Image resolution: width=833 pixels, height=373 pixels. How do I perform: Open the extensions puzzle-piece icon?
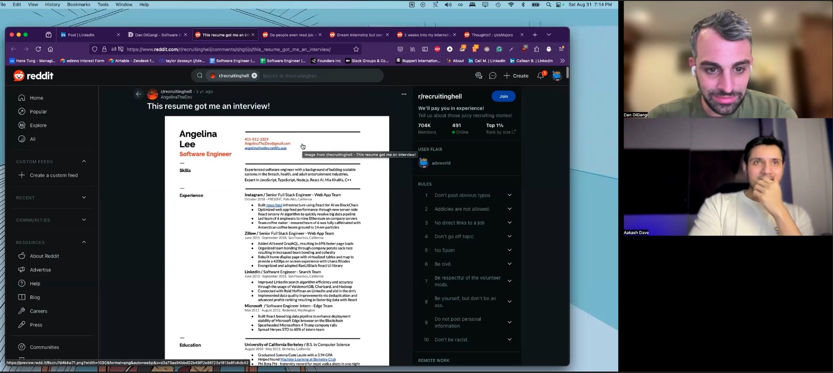pyautogui.click(x=536, y=49)
